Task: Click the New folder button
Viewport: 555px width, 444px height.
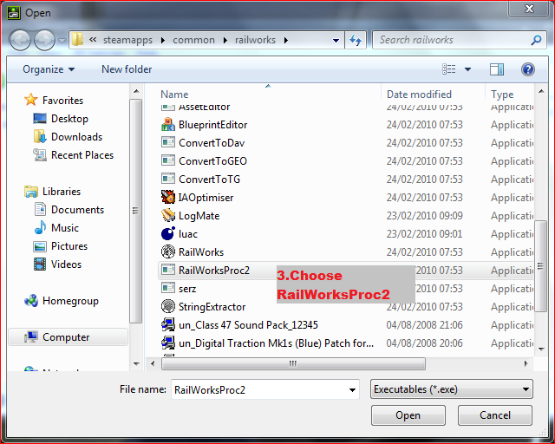Action: pos(127,69)
